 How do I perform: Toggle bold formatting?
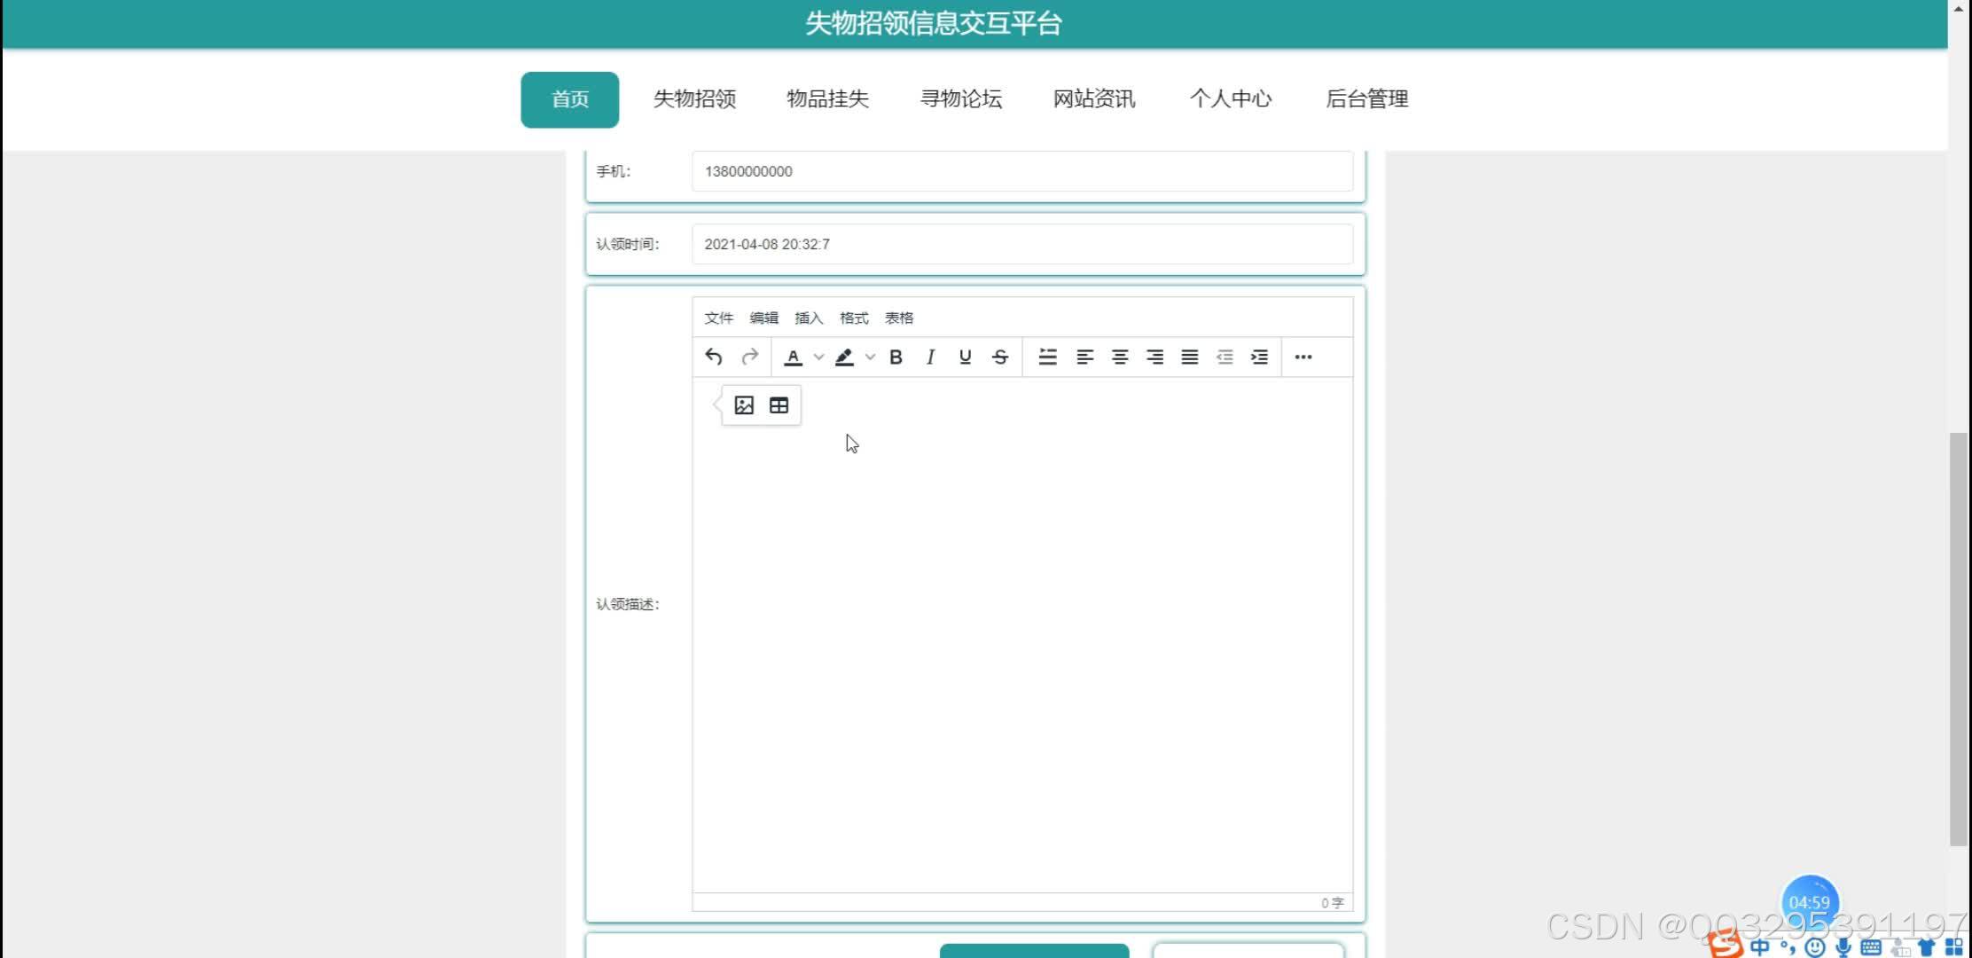tap(896, 357)
